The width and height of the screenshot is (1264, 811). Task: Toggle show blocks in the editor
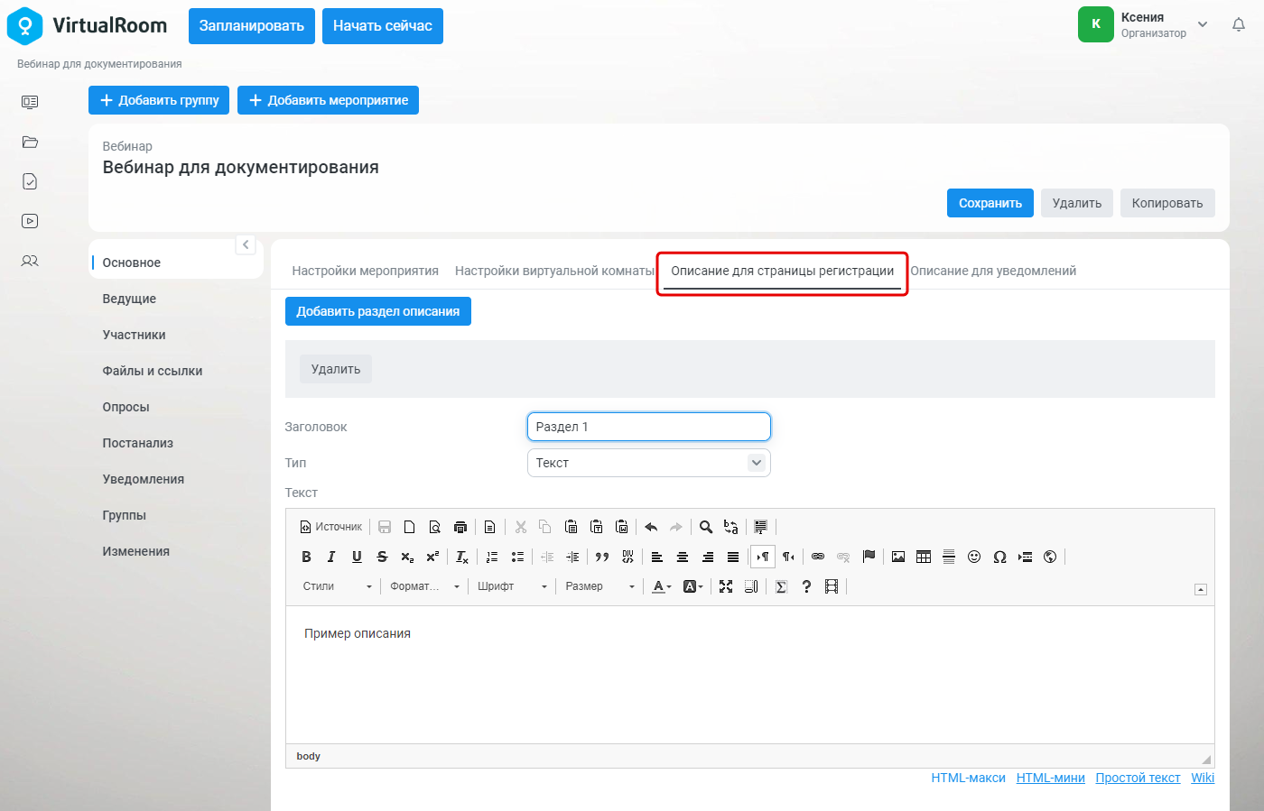pyautogui.click(x=751, y=586)
